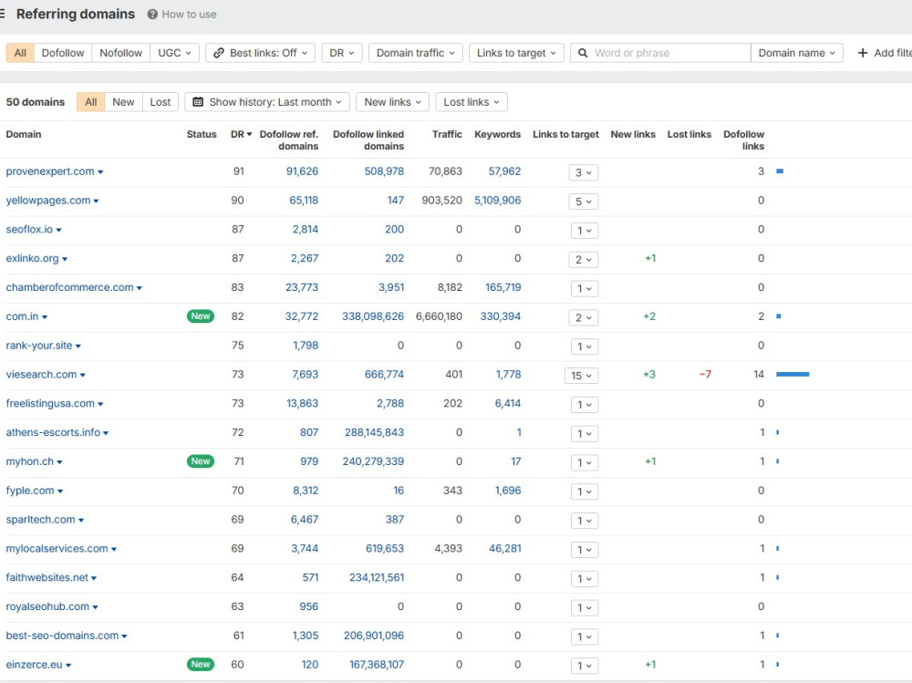Click the sort arrow next to DR column
This screenshot has height=683, width=912.
tap(250, 134)
